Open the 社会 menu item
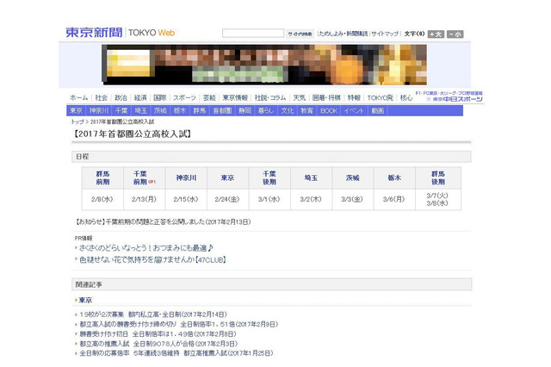Viewport: 551px width, 367px height. [x=102, y=97]
